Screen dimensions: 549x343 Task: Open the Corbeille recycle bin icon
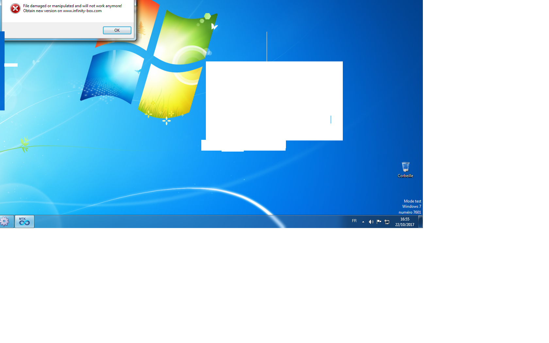[x=405, y=170]
